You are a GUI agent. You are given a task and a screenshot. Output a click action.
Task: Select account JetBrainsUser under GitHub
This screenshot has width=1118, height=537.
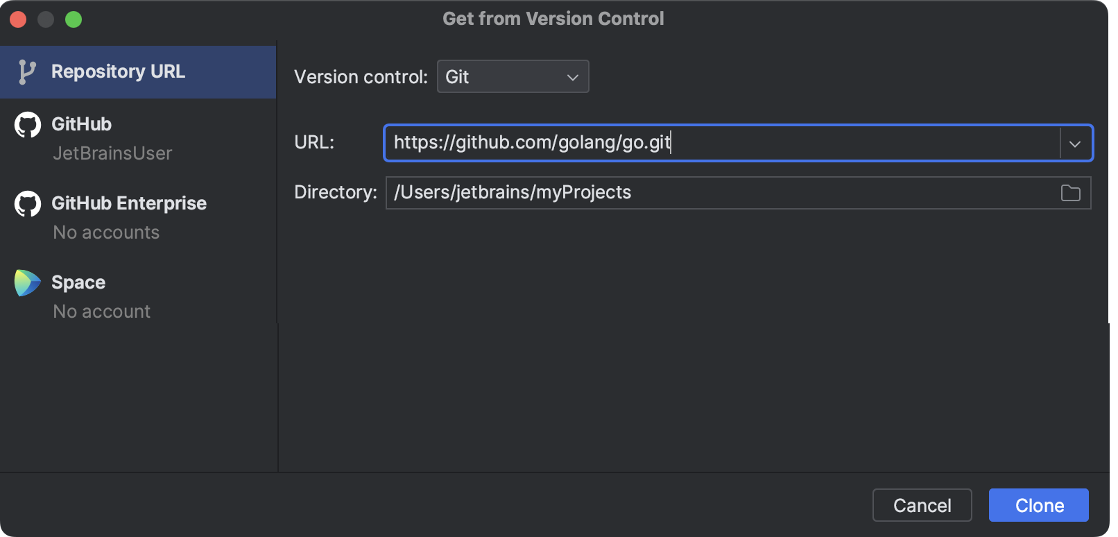(112, 153)
